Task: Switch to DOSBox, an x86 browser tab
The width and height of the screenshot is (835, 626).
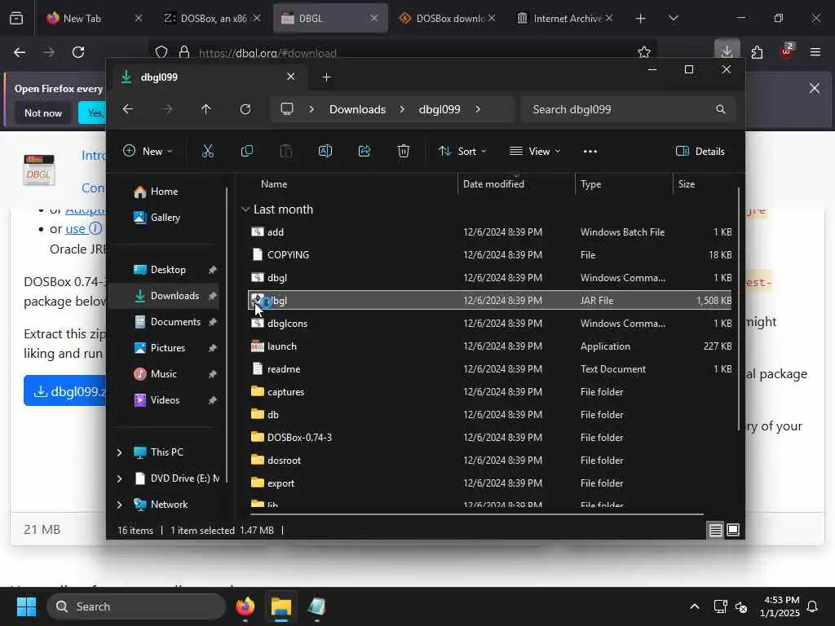Action: (x=212, y=18)
